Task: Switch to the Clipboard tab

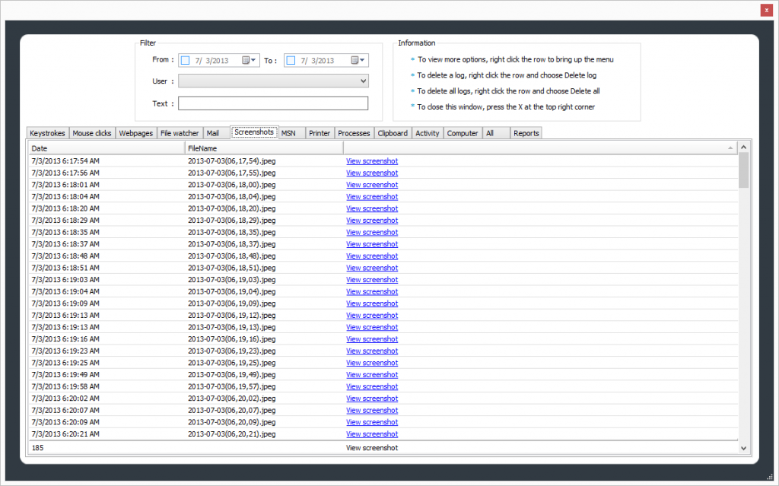Action: [x=393, y=133]
